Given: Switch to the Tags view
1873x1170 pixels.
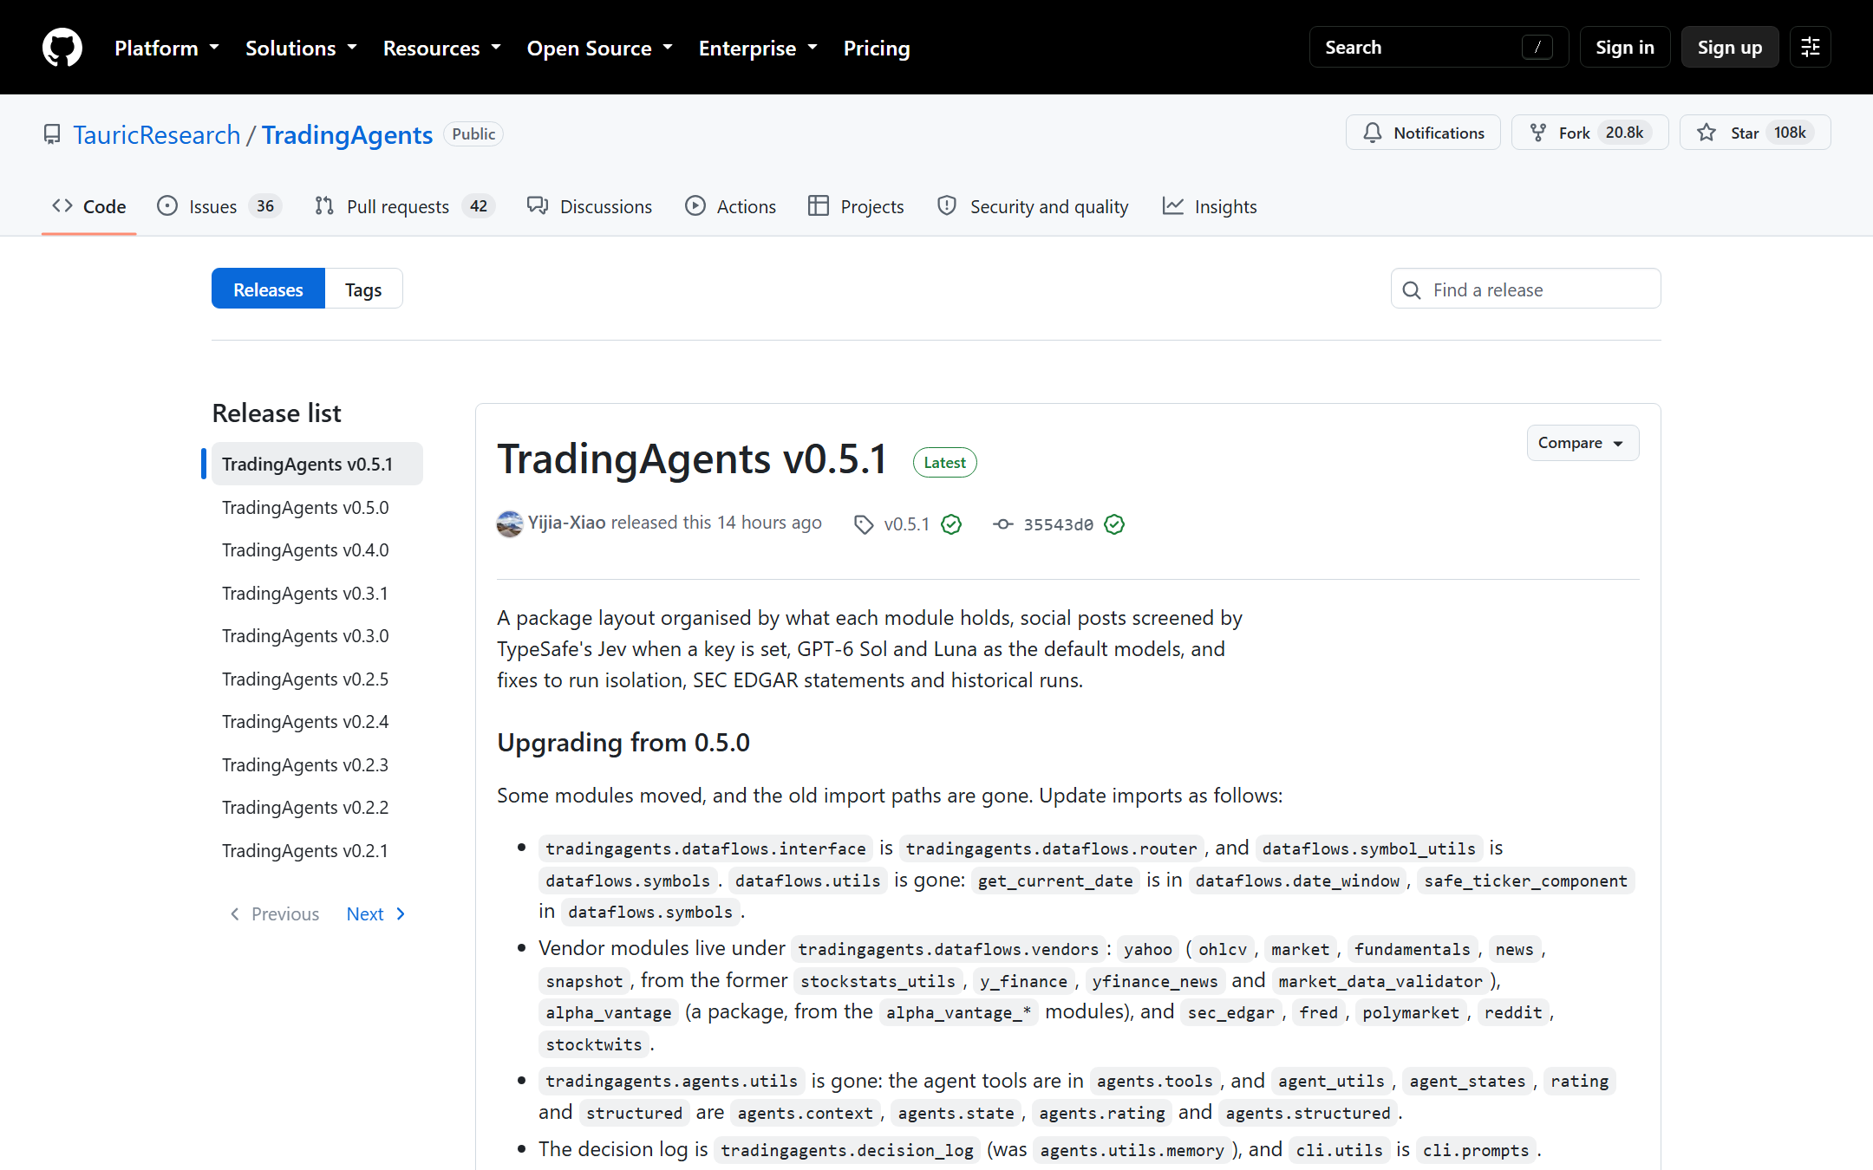Looking at the screenshot, I should click(363, 289).
